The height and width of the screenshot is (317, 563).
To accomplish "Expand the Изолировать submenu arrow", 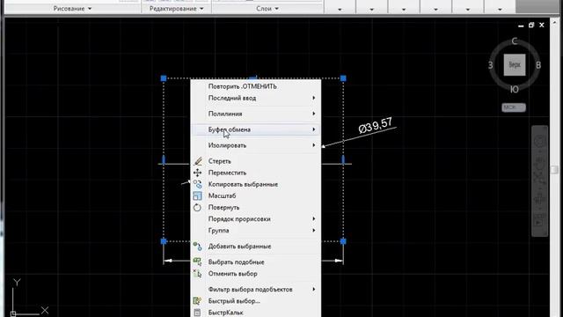I will pos(314,145).
